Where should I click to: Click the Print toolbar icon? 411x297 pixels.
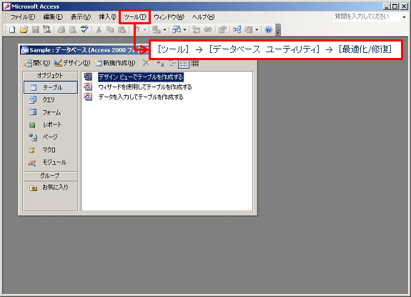pyautogui.click(x=61, y=29)
